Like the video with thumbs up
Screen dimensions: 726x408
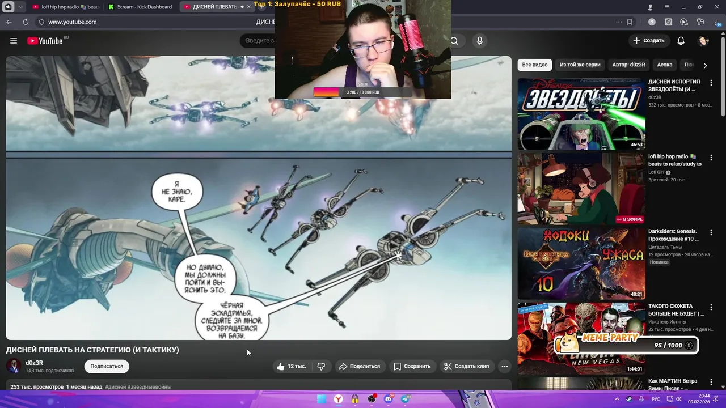[x=291, y=366]
